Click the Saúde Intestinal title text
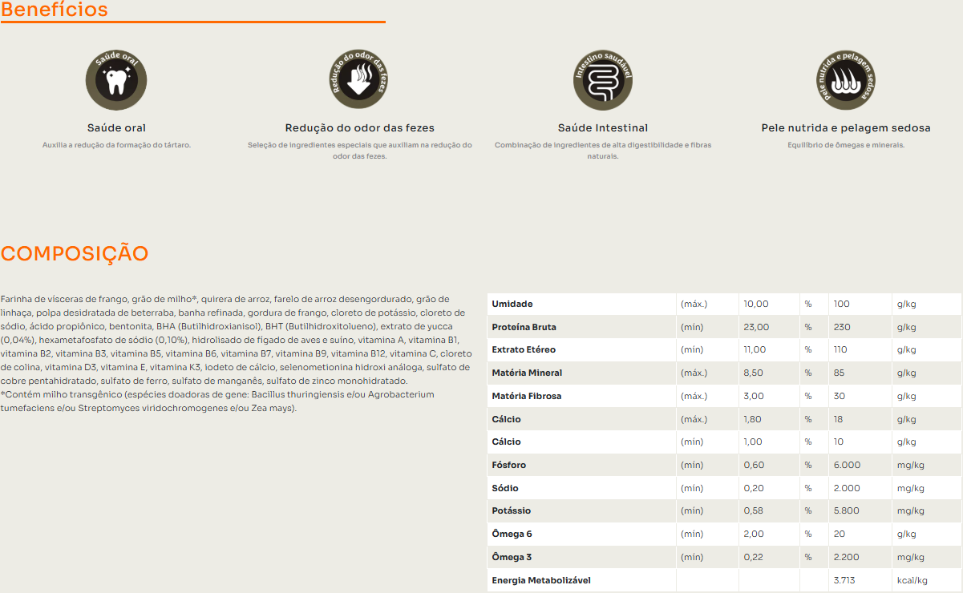Screen dimensions: 963x593 [x=602, y=128]
